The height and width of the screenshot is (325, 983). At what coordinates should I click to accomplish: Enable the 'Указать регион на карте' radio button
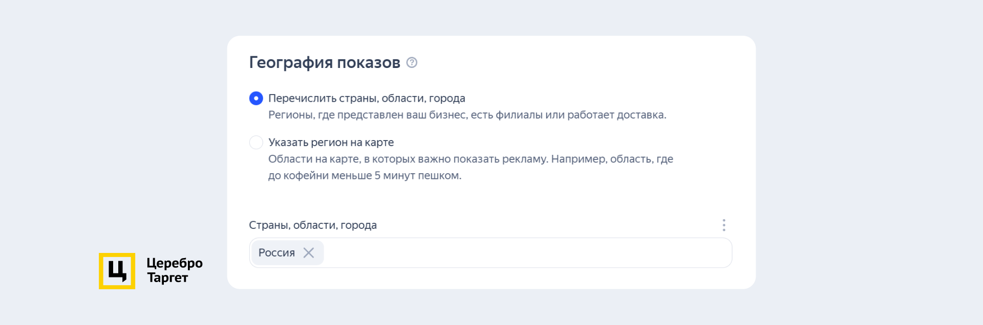coord(256,142)
